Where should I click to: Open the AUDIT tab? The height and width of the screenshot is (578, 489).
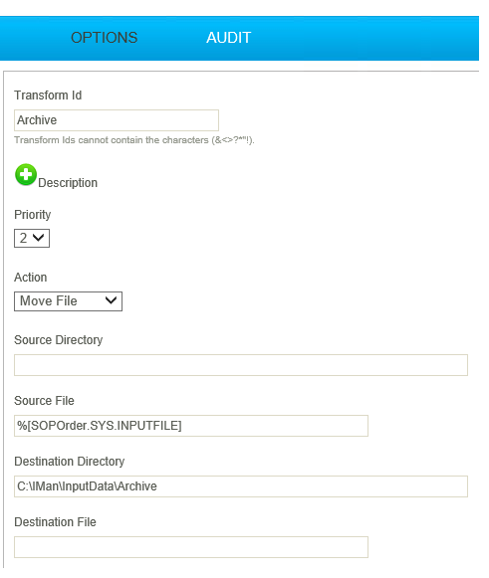[x=228, y=38]
